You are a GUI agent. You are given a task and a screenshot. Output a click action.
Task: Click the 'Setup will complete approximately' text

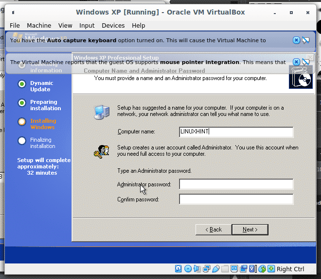pyautogui.click(x=44, y=163)
